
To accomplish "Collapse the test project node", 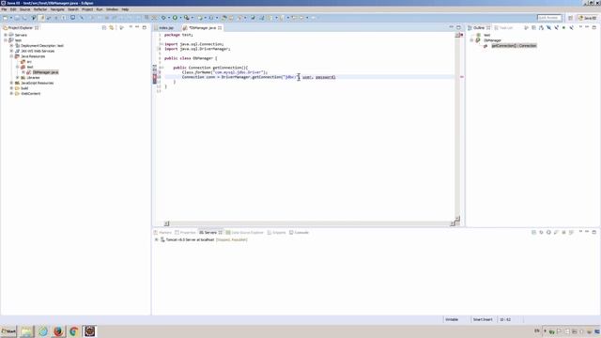I will 6,40.
